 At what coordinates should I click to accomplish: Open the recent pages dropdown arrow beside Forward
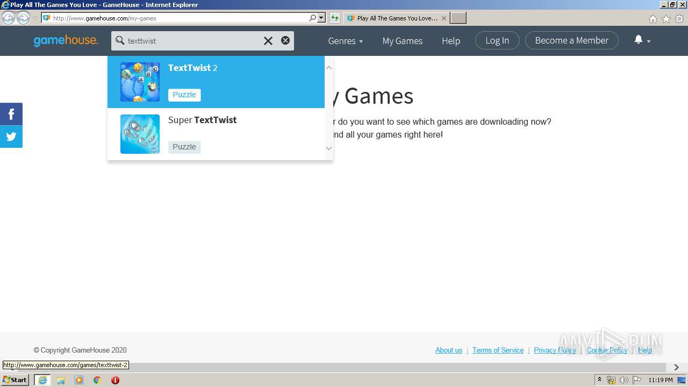(x=35, y=18)
